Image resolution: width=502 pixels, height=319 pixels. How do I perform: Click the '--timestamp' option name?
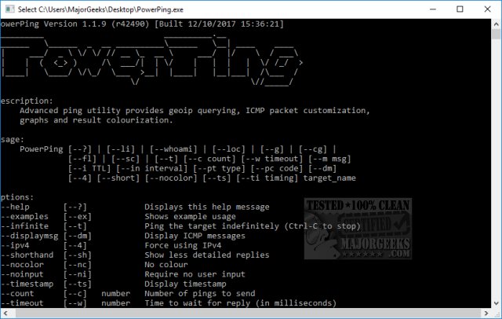[x=27, y=284]
